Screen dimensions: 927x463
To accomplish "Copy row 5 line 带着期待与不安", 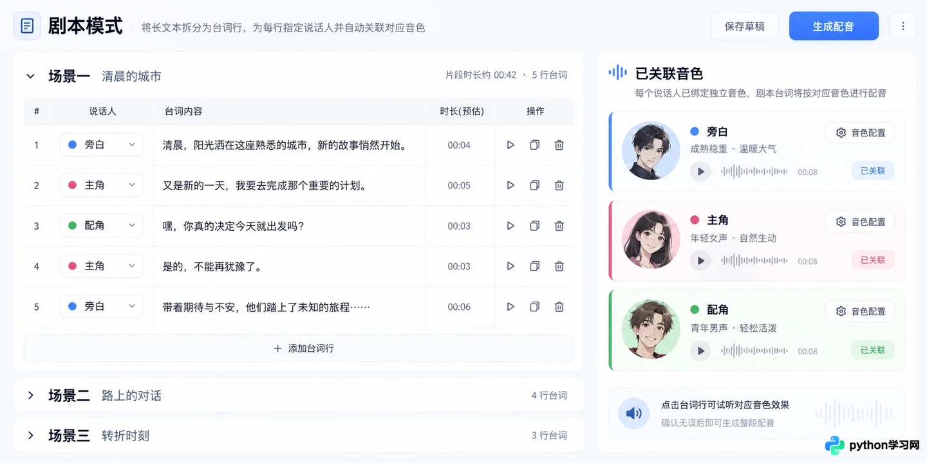I will click(534, 307).
